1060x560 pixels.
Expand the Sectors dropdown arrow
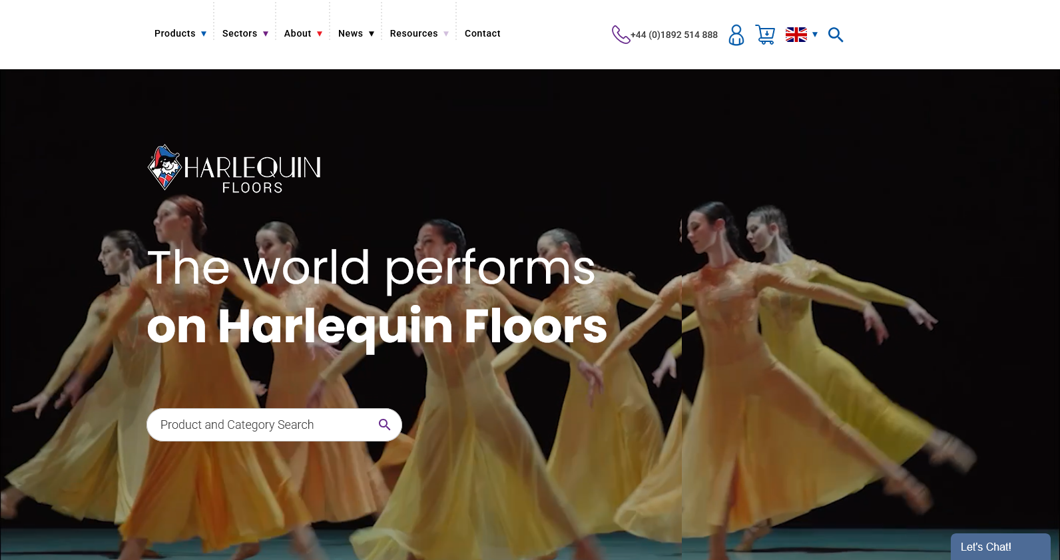coord(266,34)
